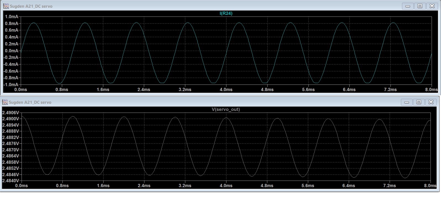Click the 0.8ms time label in top plot
The image size is (441, 207).
pyautogui.click(x=62, y=89)
